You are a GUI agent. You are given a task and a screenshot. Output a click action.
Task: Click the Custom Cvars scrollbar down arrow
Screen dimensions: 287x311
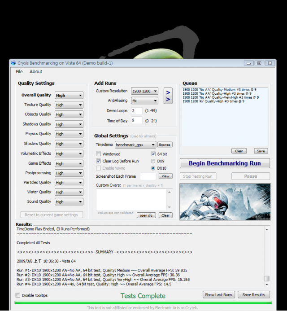point(170,207)
